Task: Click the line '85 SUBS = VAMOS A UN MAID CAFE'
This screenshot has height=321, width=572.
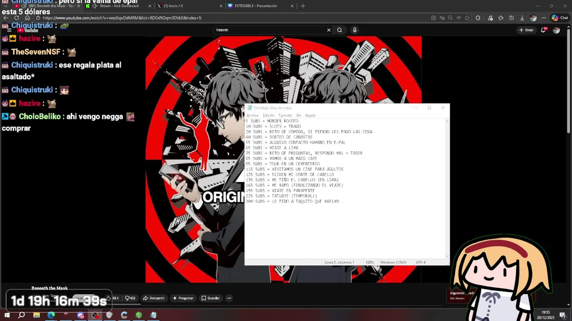Action: pos(281,158)
